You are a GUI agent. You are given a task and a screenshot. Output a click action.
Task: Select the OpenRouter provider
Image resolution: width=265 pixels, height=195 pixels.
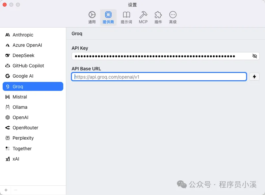pyautogui.click(x=33, y=128)
